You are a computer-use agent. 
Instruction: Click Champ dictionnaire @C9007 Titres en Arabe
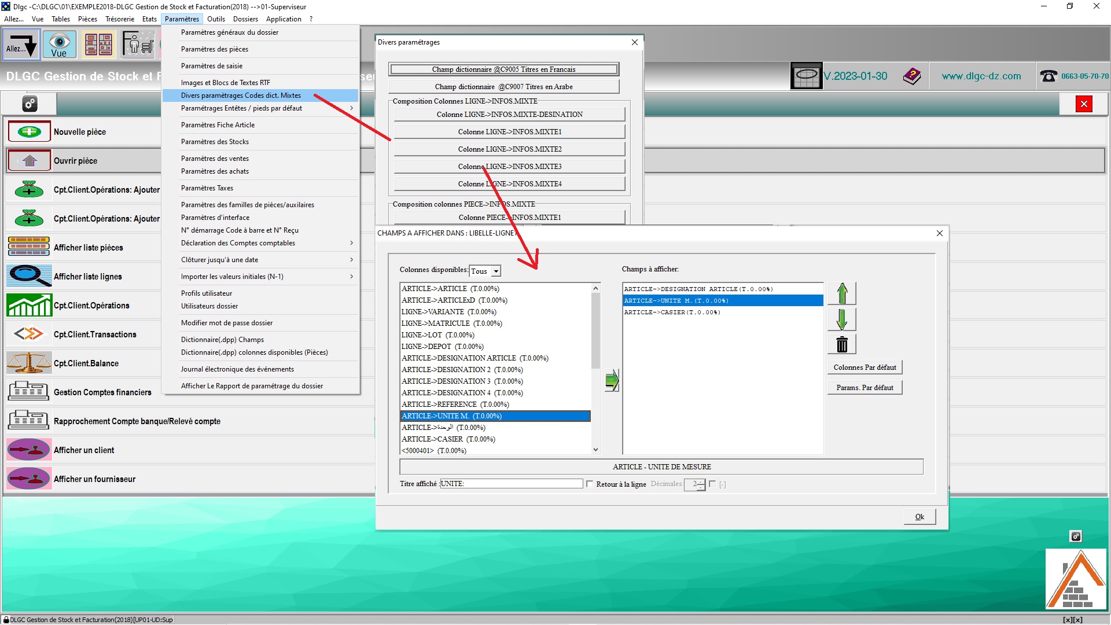click(x=503, y=87)
